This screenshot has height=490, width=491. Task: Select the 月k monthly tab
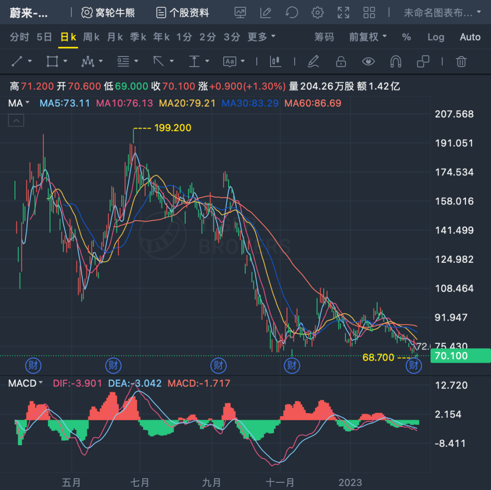(x=115, y=37)
